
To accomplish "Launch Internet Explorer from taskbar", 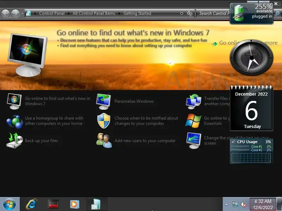I will click(31, 204).
